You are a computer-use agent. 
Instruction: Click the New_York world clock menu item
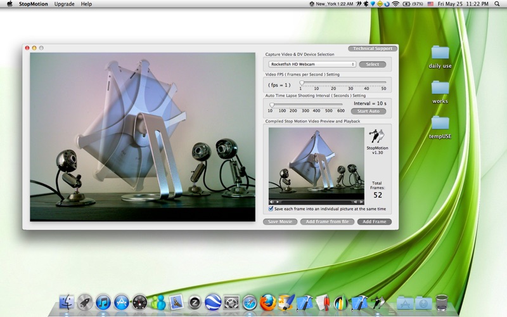tap(331, 4)
